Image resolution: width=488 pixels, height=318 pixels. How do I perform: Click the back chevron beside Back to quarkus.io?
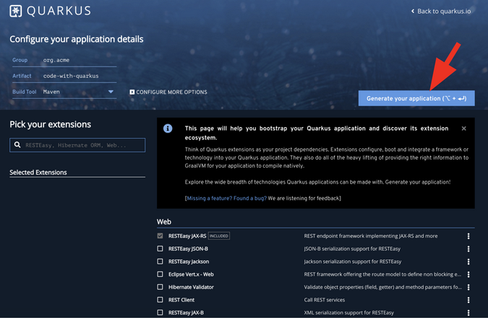point(413,11)
